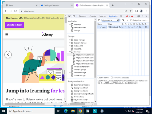152x114 pixels.
Task: Sort cookies by Value column
Action: pos(114,24)
